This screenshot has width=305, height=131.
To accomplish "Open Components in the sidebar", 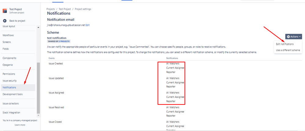I will pyautogui.click(x=9, y=58).
